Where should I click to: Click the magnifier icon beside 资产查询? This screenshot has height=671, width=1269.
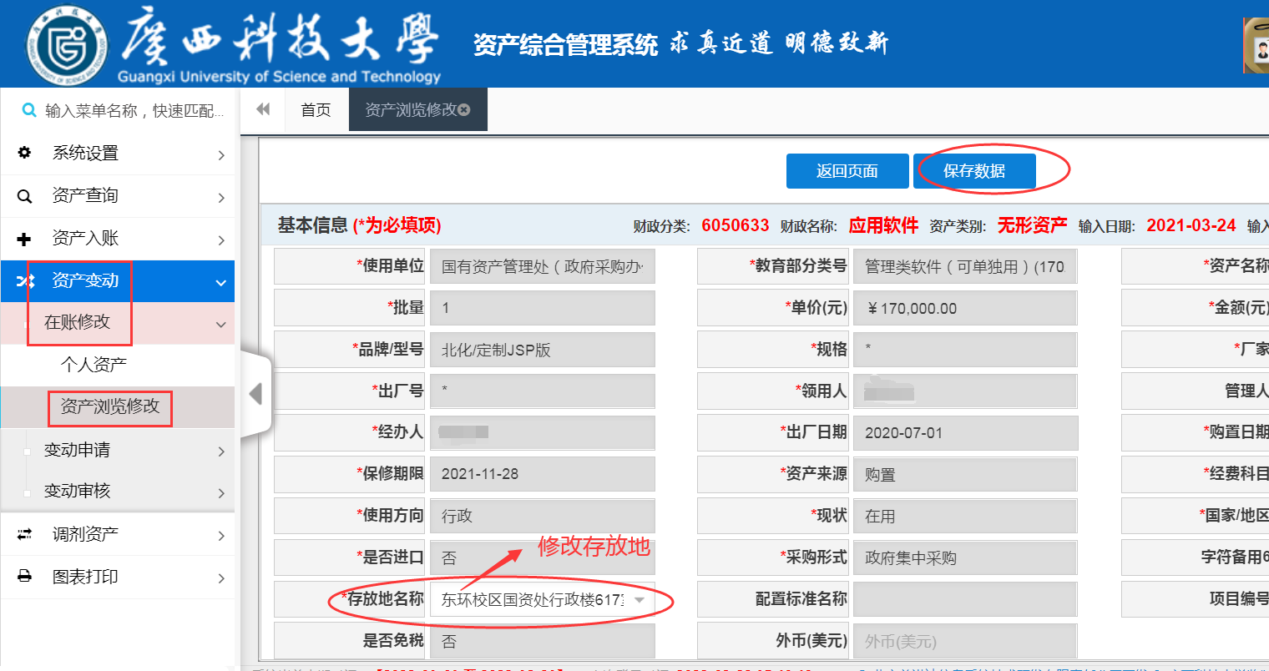point(24,196)
